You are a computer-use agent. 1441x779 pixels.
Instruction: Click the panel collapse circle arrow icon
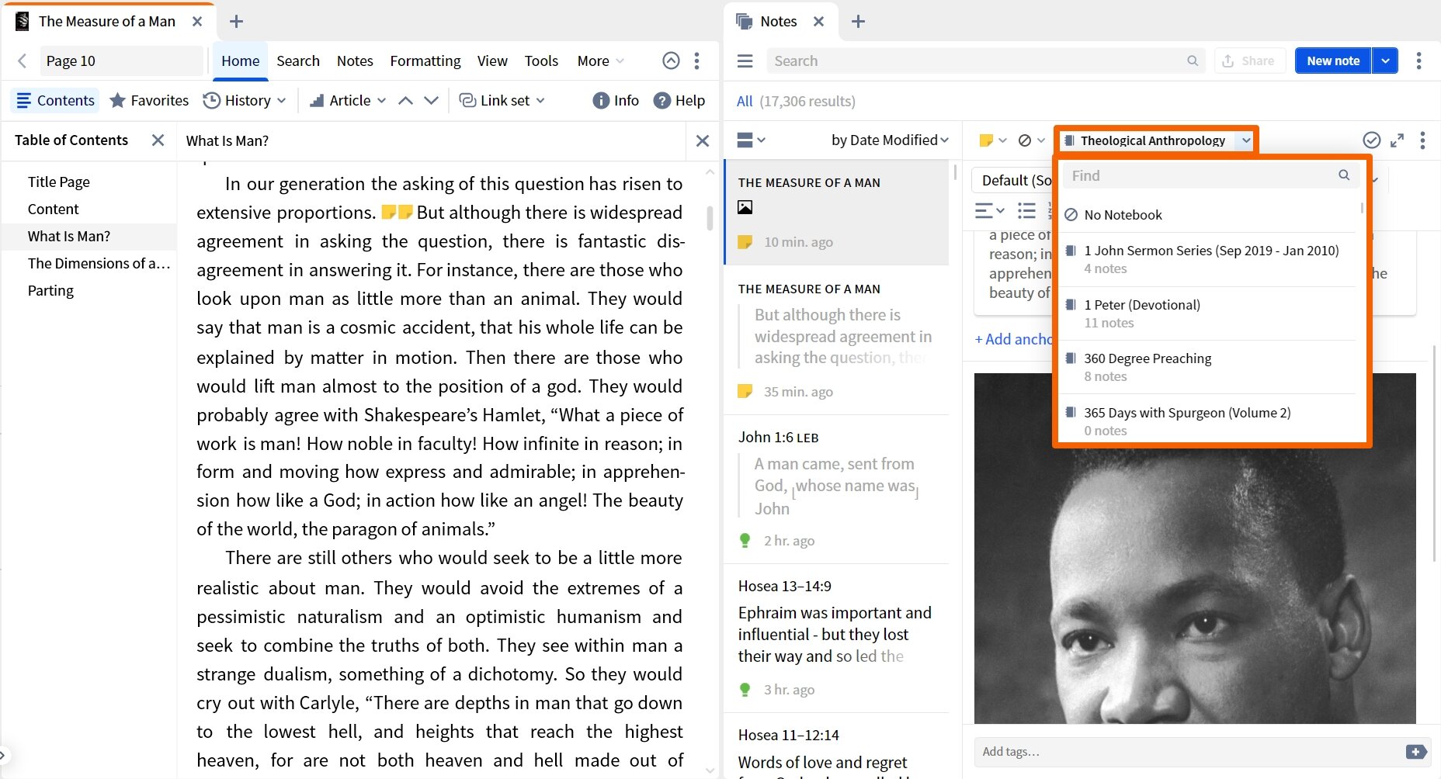671,61
